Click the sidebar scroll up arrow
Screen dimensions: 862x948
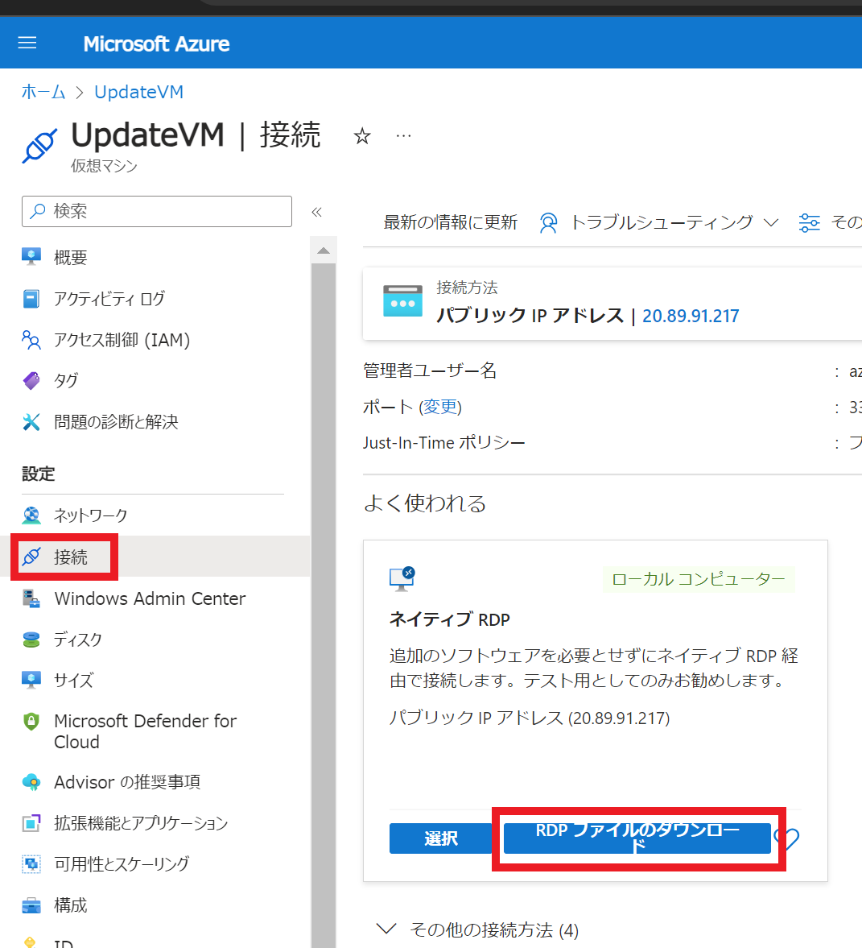coord(324,250)
